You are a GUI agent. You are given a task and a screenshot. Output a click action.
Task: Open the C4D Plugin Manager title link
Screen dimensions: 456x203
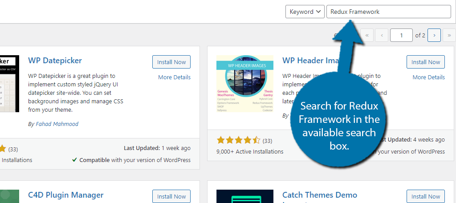pyautogui.click(x=66, y=195)
